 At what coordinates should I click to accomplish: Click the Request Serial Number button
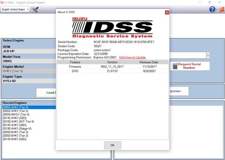190,66
